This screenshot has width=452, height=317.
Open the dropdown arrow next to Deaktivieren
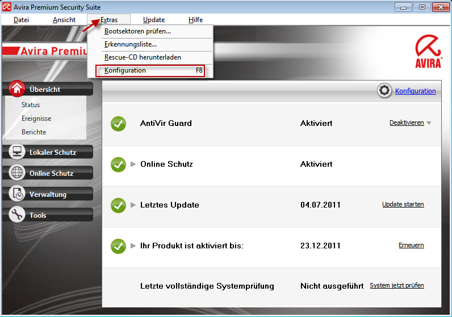tap(429, 123)
